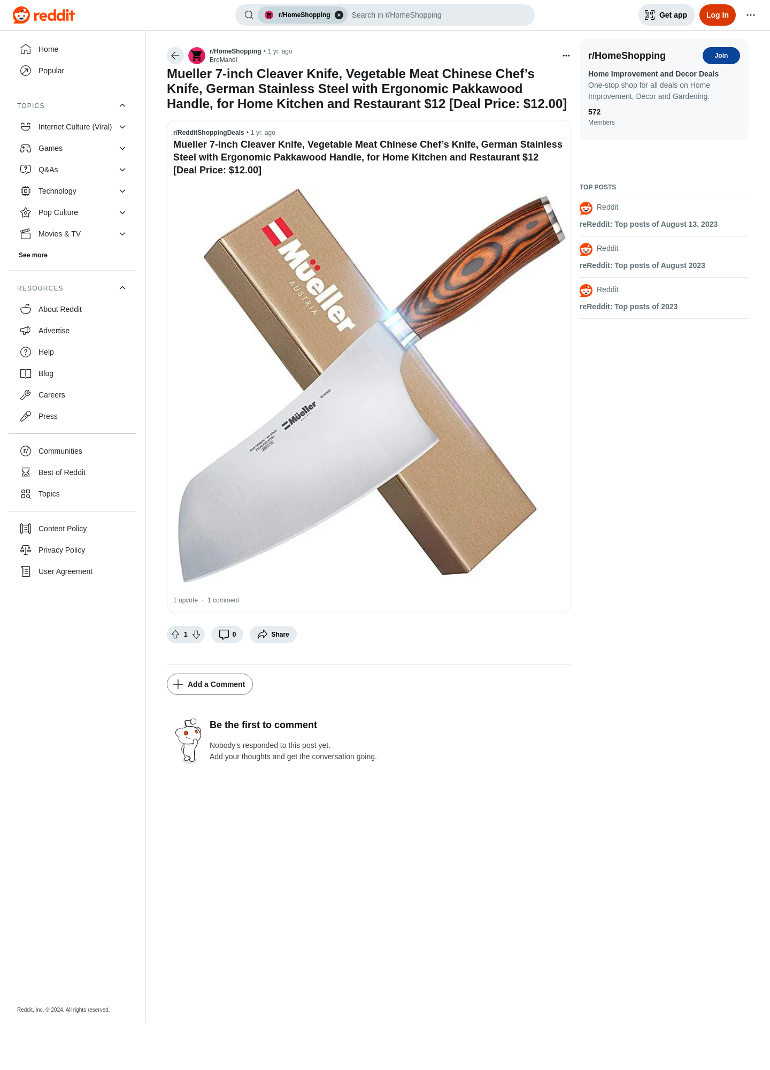Open the header three-dot overflow menu
770x1070 pixels.
coord(751,15)
